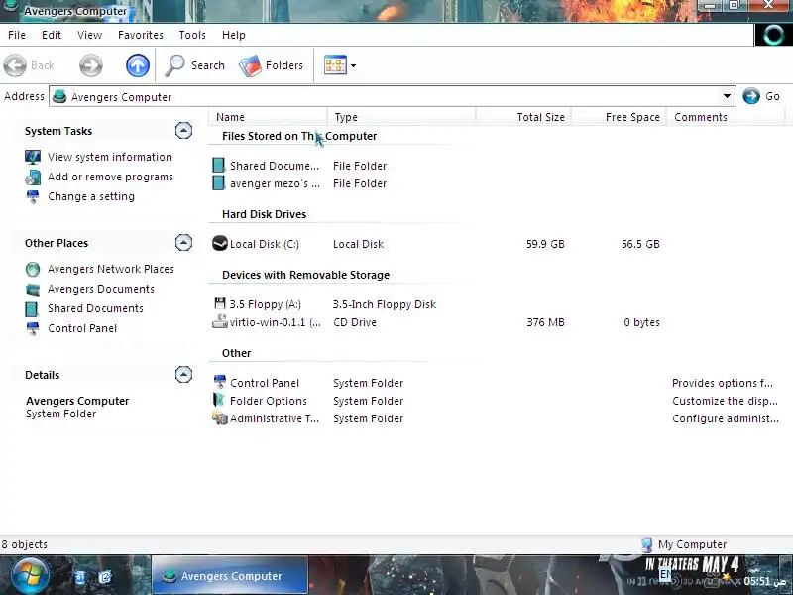The height and width of the screenshot is (595, 793).
Task: Open the Windows Start orb
Action: click(30, 575)
